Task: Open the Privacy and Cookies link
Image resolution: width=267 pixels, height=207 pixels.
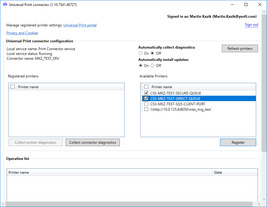Action: [x=22, y=33]
